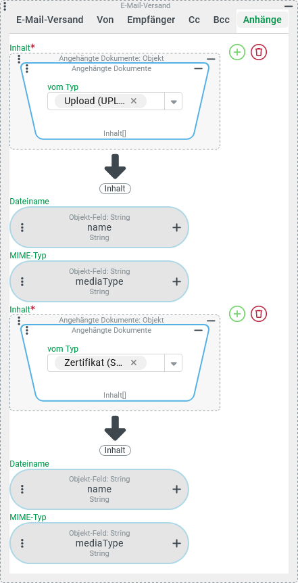
Task: Remove the Zertifikat (S... type chip
Action: 134,363
